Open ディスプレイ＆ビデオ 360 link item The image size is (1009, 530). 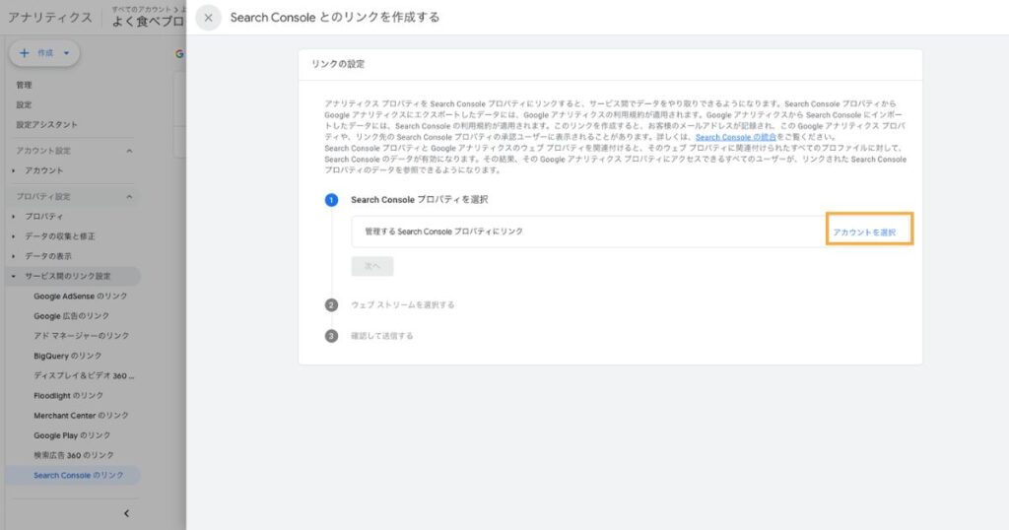84,375
